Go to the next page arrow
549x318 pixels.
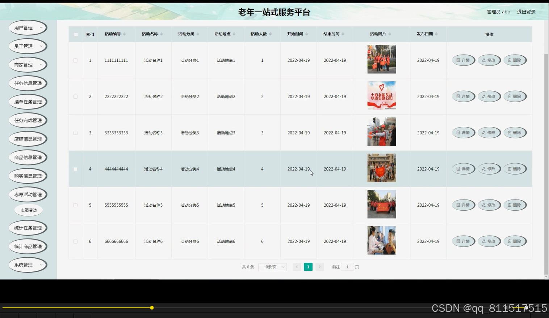tap(319, 267)
